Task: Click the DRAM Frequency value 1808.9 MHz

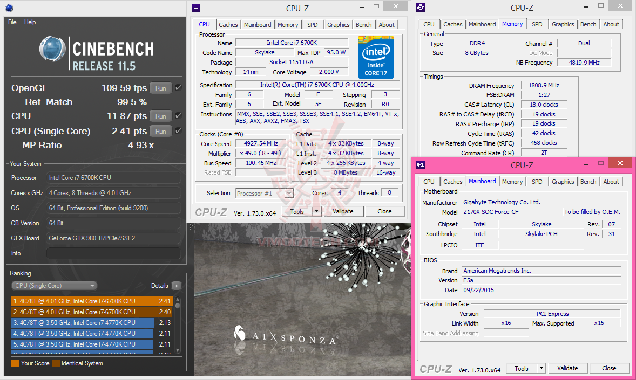Action: [x=544, y=85]
